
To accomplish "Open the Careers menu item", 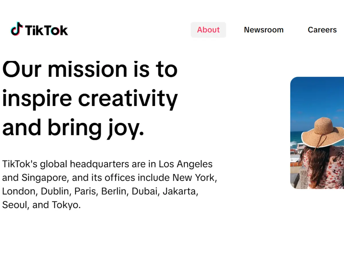I will pyautogui.click(x=322, y=30).
